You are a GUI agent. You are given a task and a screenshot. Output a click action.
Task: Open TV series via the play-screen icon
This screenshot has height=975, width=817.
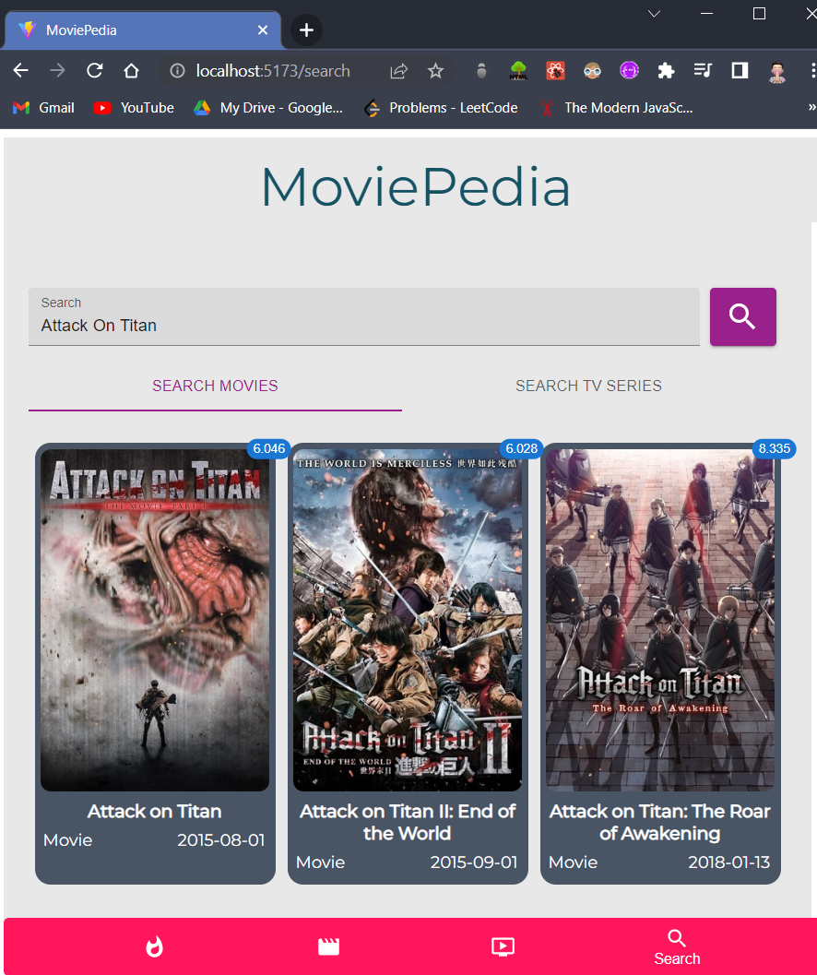[503, 946]
